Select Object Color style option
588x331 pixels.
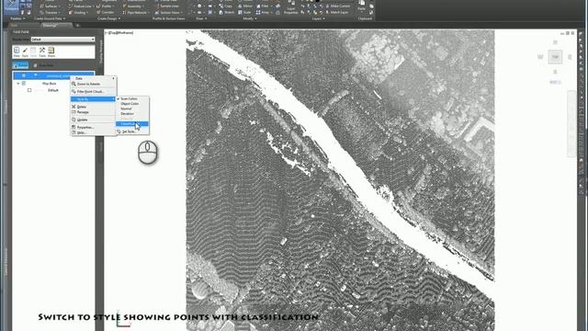tap(132, 104)
